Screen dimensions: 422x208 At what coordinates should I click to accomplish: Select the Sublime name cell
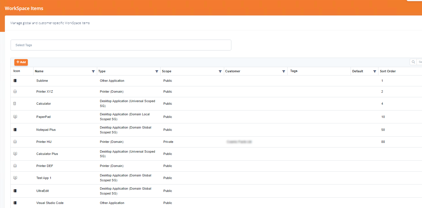point(42,81)
